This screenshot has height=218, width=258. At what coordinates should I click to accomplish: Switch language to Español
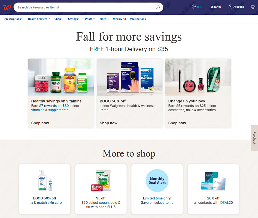point(215,7)
